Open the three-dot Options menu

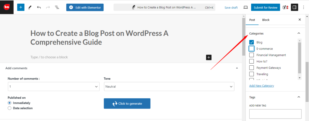click(x=304, y=8)
